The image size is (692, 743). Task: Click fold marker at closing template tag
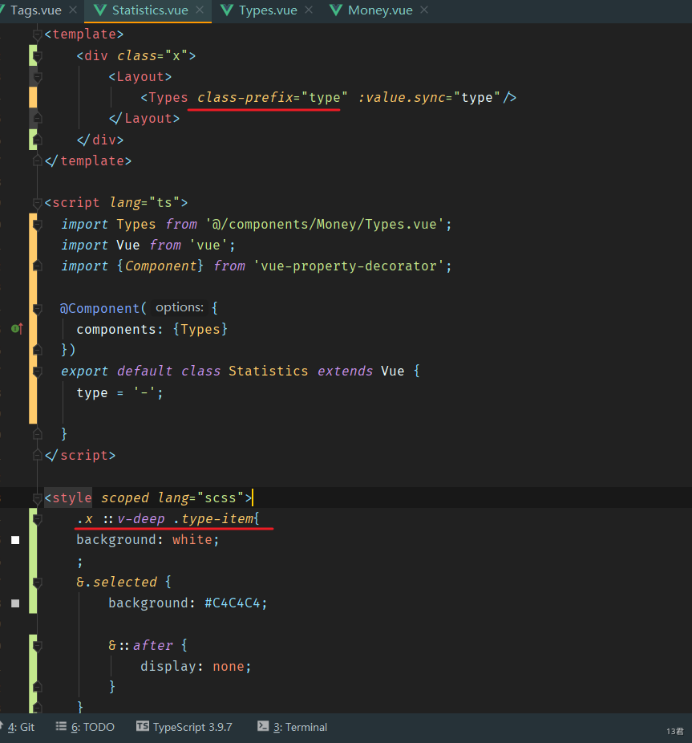37,161
